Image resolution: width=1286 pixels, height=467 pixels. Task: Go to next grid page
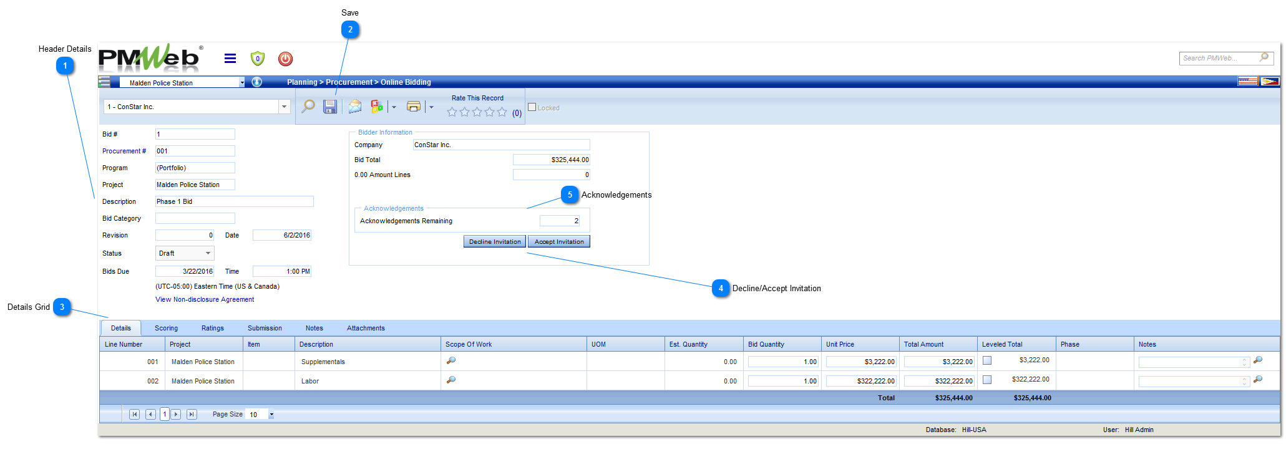click(176, 414)
